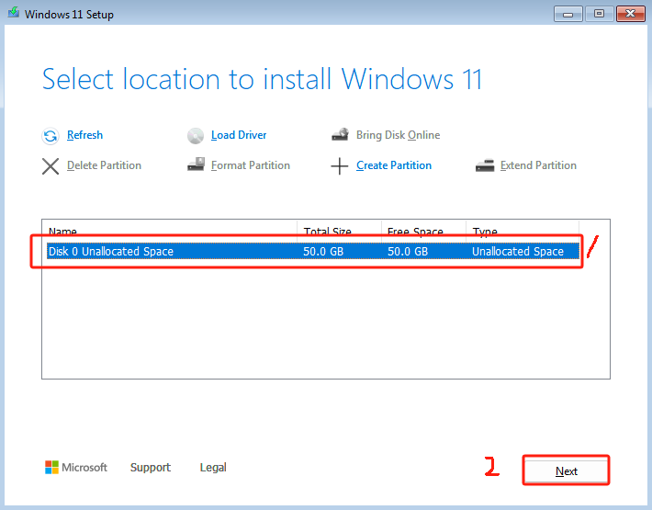The image size is (652, 510).
Task: Click the 50.0 GB Free Space cell
Action: tap(408, 251)
